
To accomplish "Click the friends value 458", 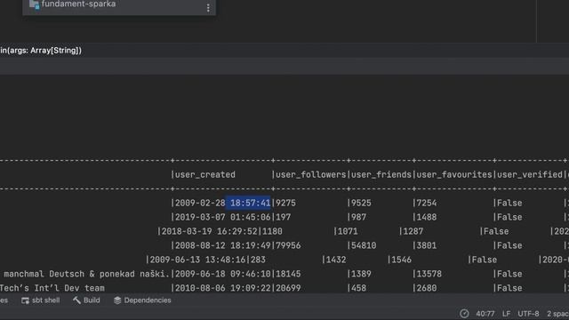I will pyautogui.click(x=358, y=288).
